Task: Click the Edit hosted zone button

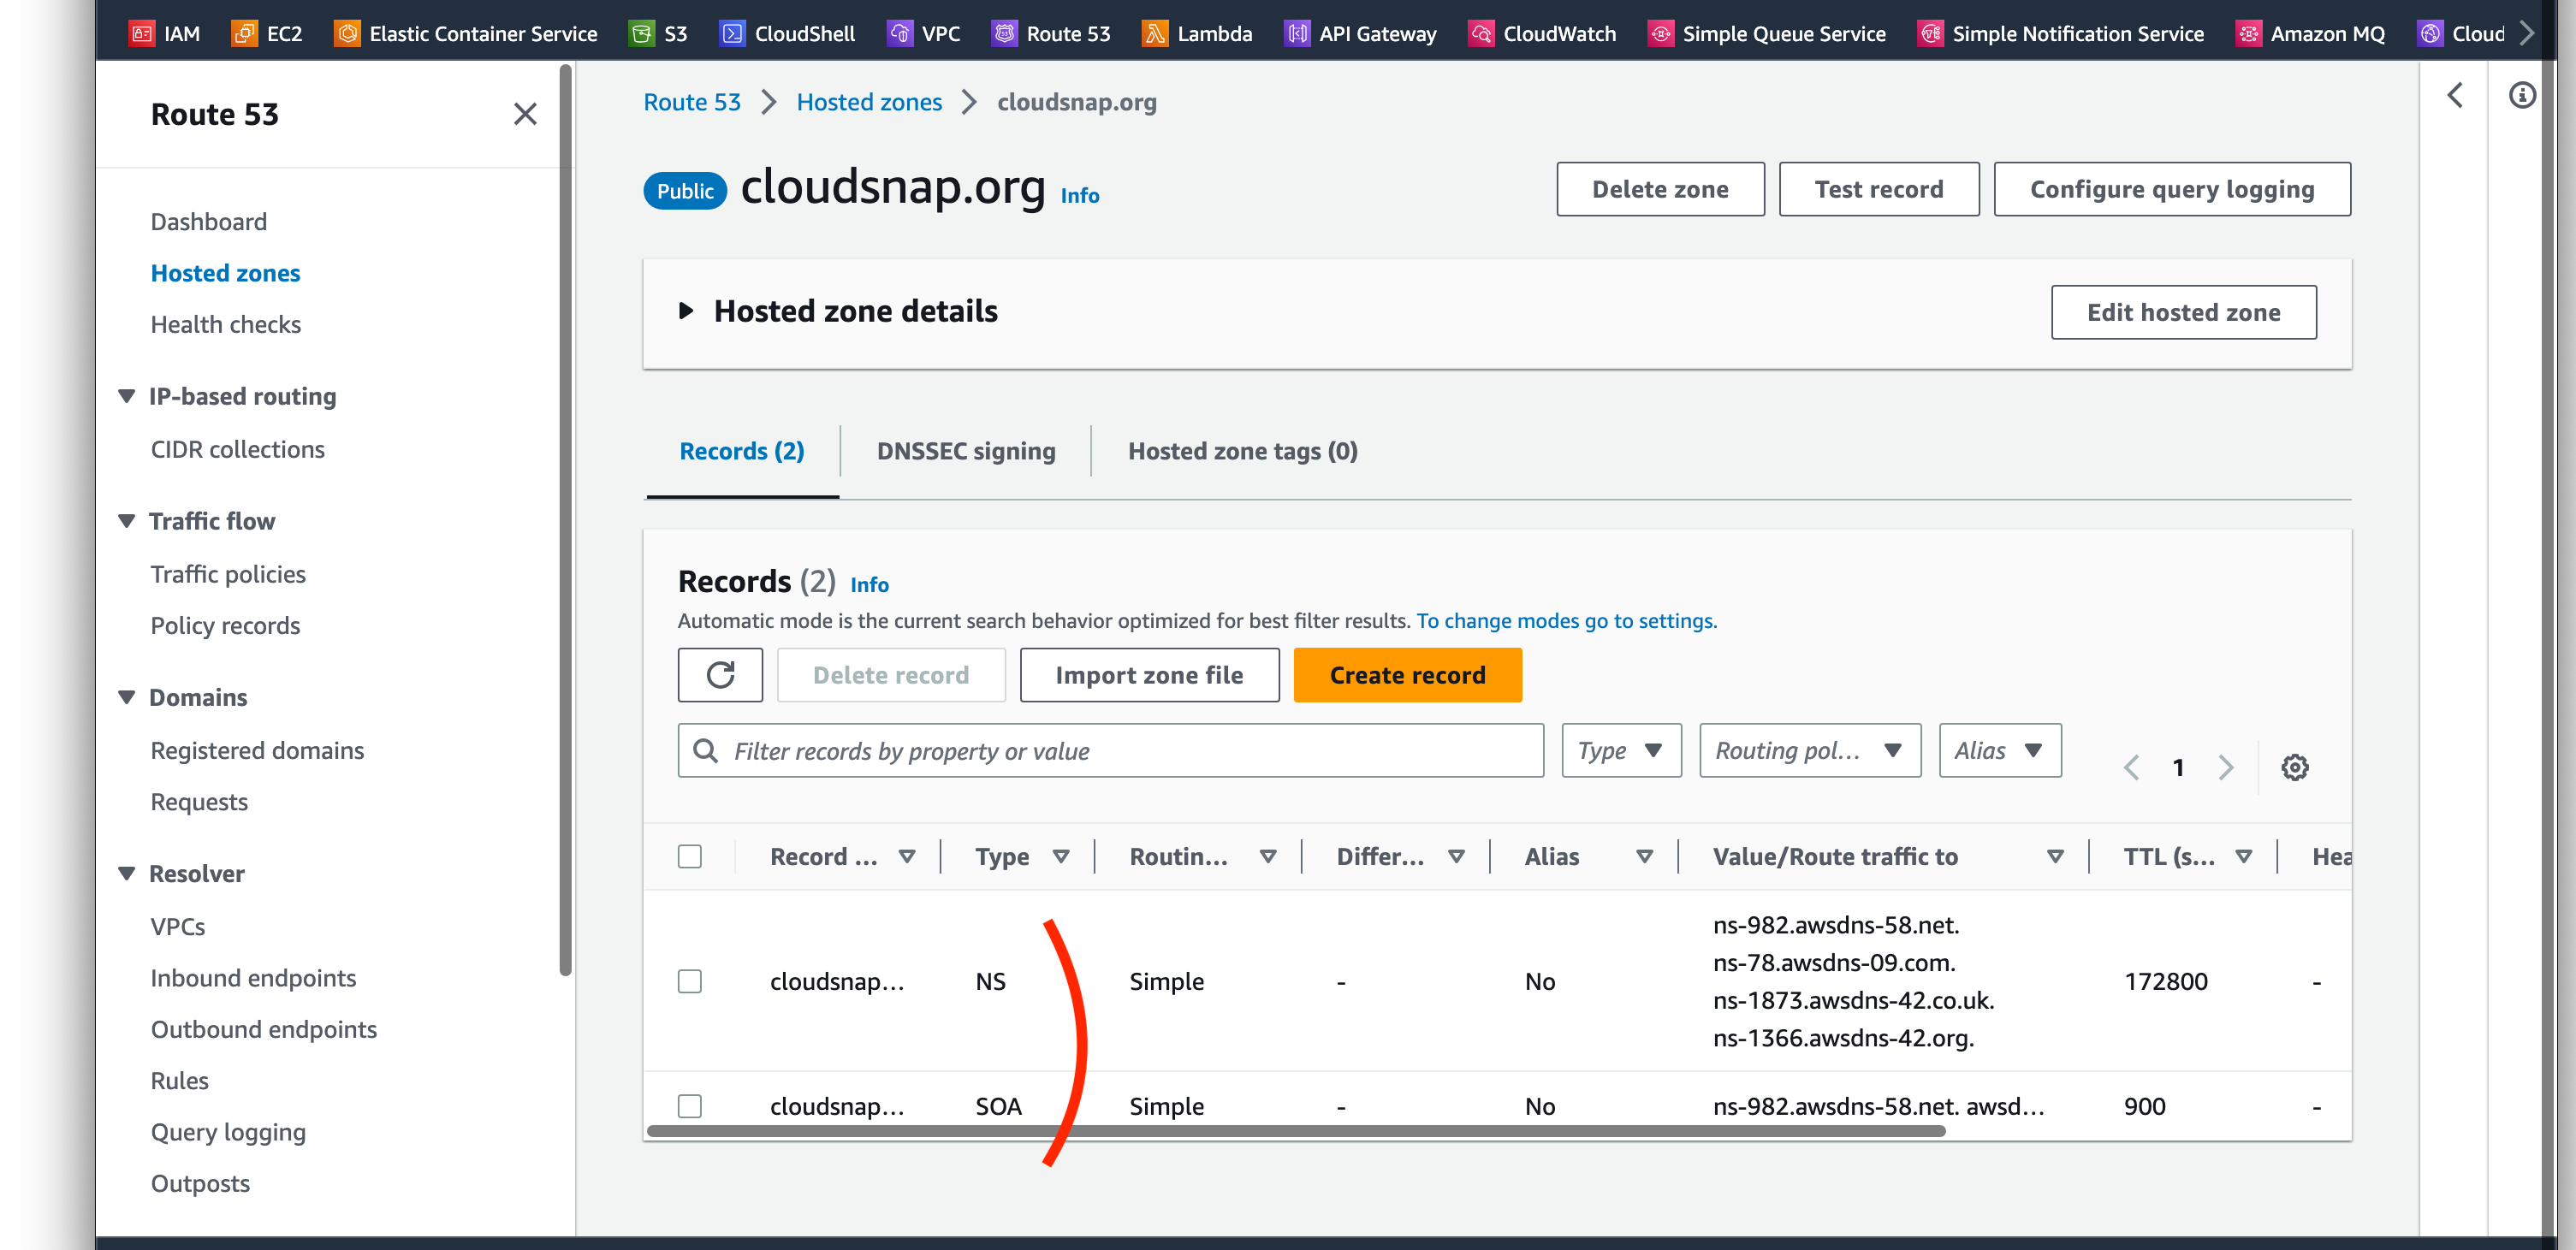Action: coord(2183,312)
